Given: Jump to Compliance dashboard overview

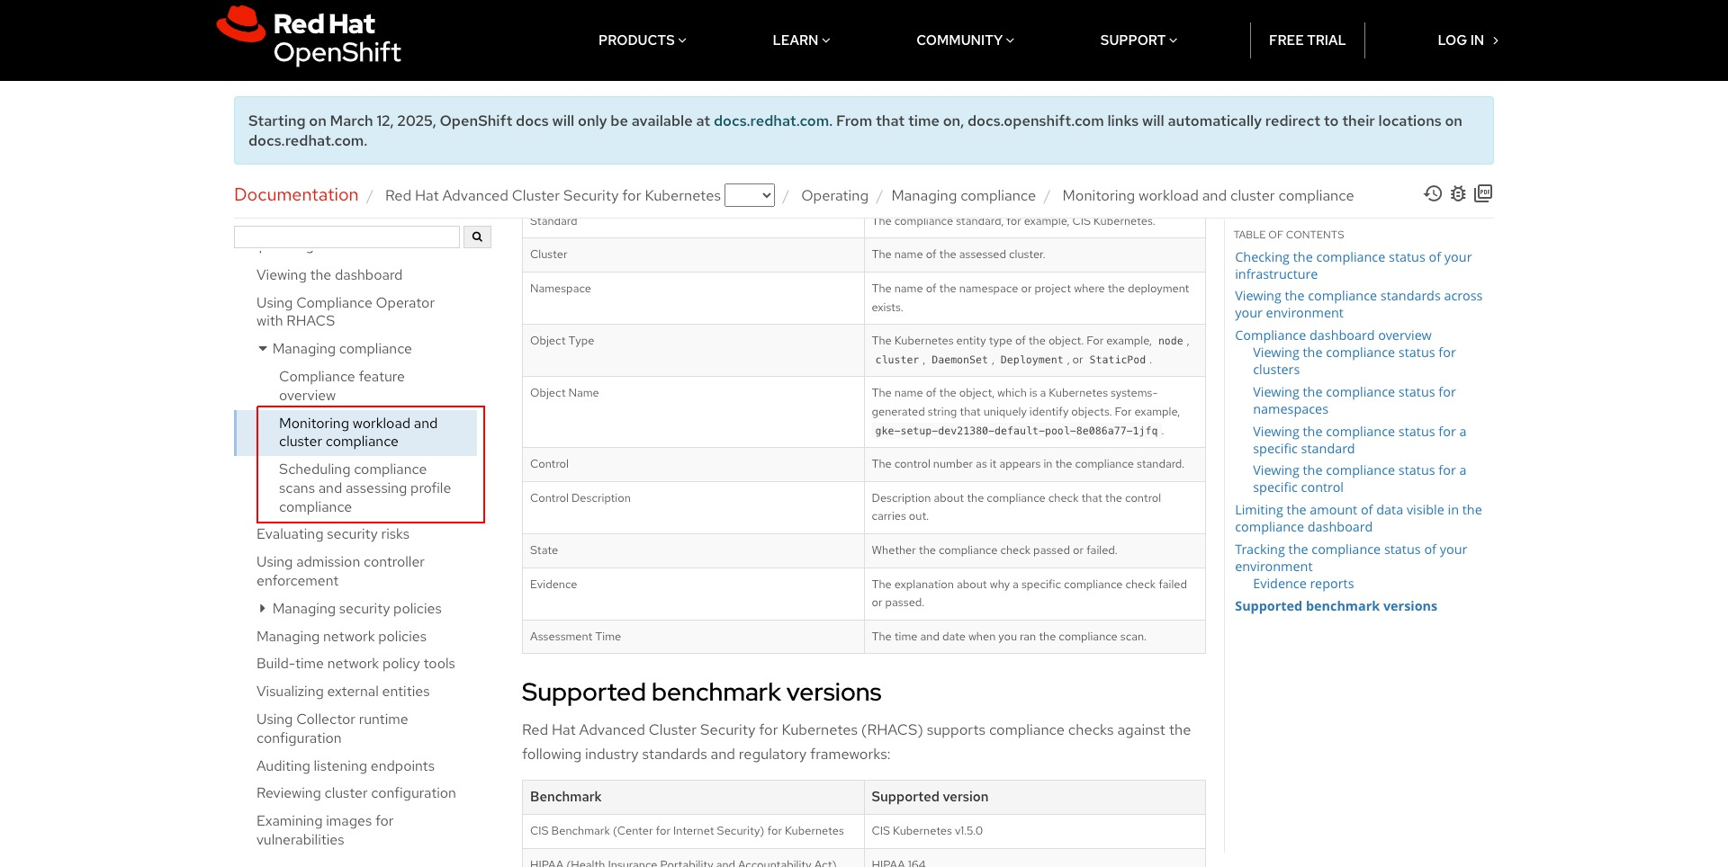Looking at the screenshot, I should point(1333,335).
